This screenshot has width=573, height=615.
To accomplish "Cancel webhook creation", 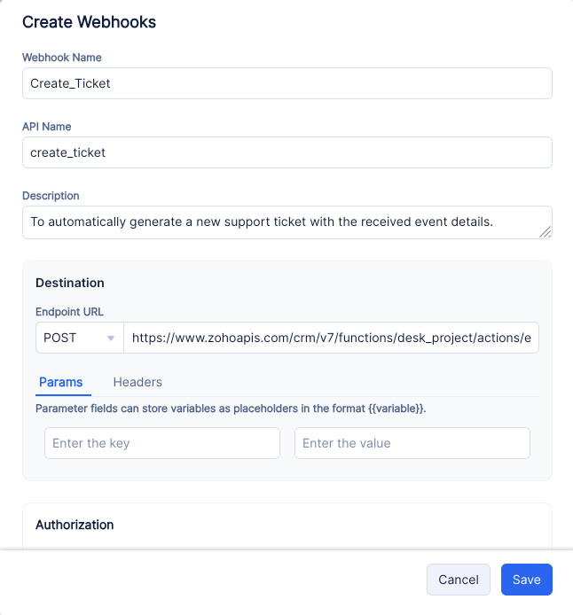I will (x=459, y=580).
